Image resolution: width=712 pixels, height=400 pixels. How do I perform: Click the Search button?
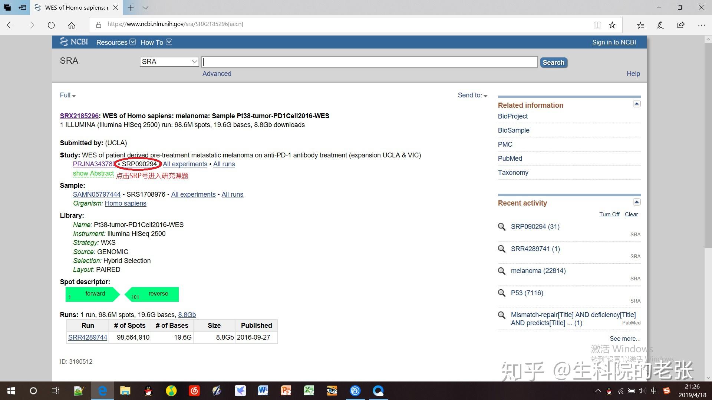(x=553, y=62)
